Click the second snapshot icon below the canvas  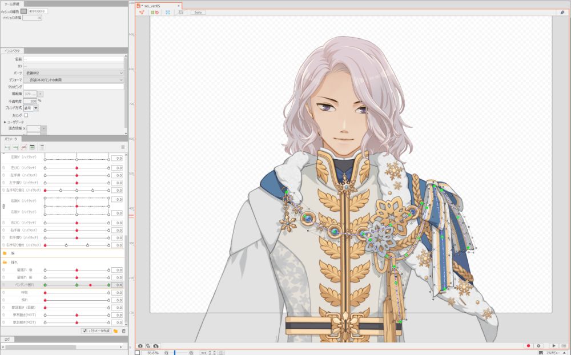point(148,346)
